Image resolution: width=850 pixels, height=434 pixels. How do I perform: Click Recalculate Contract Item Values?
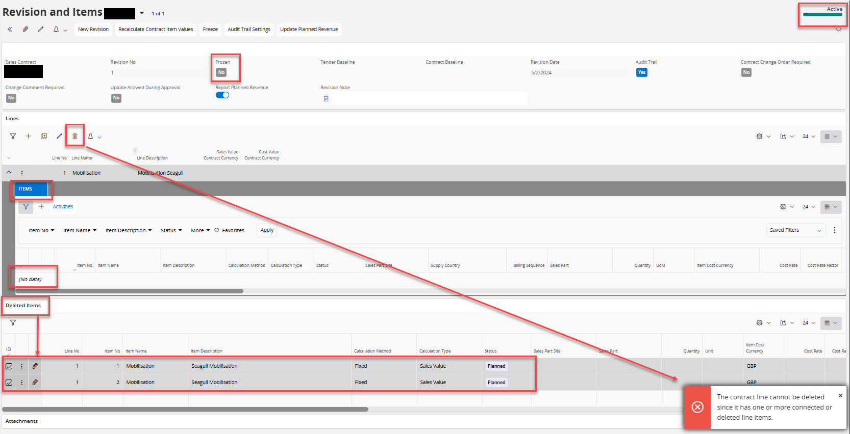coord(156,30)
